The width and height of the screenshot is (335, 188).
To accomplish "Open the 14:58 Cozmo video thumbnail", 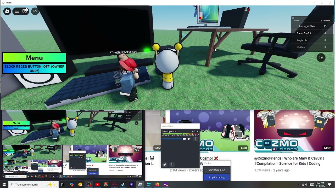I will pyautogui.click(x=225, y=131).
